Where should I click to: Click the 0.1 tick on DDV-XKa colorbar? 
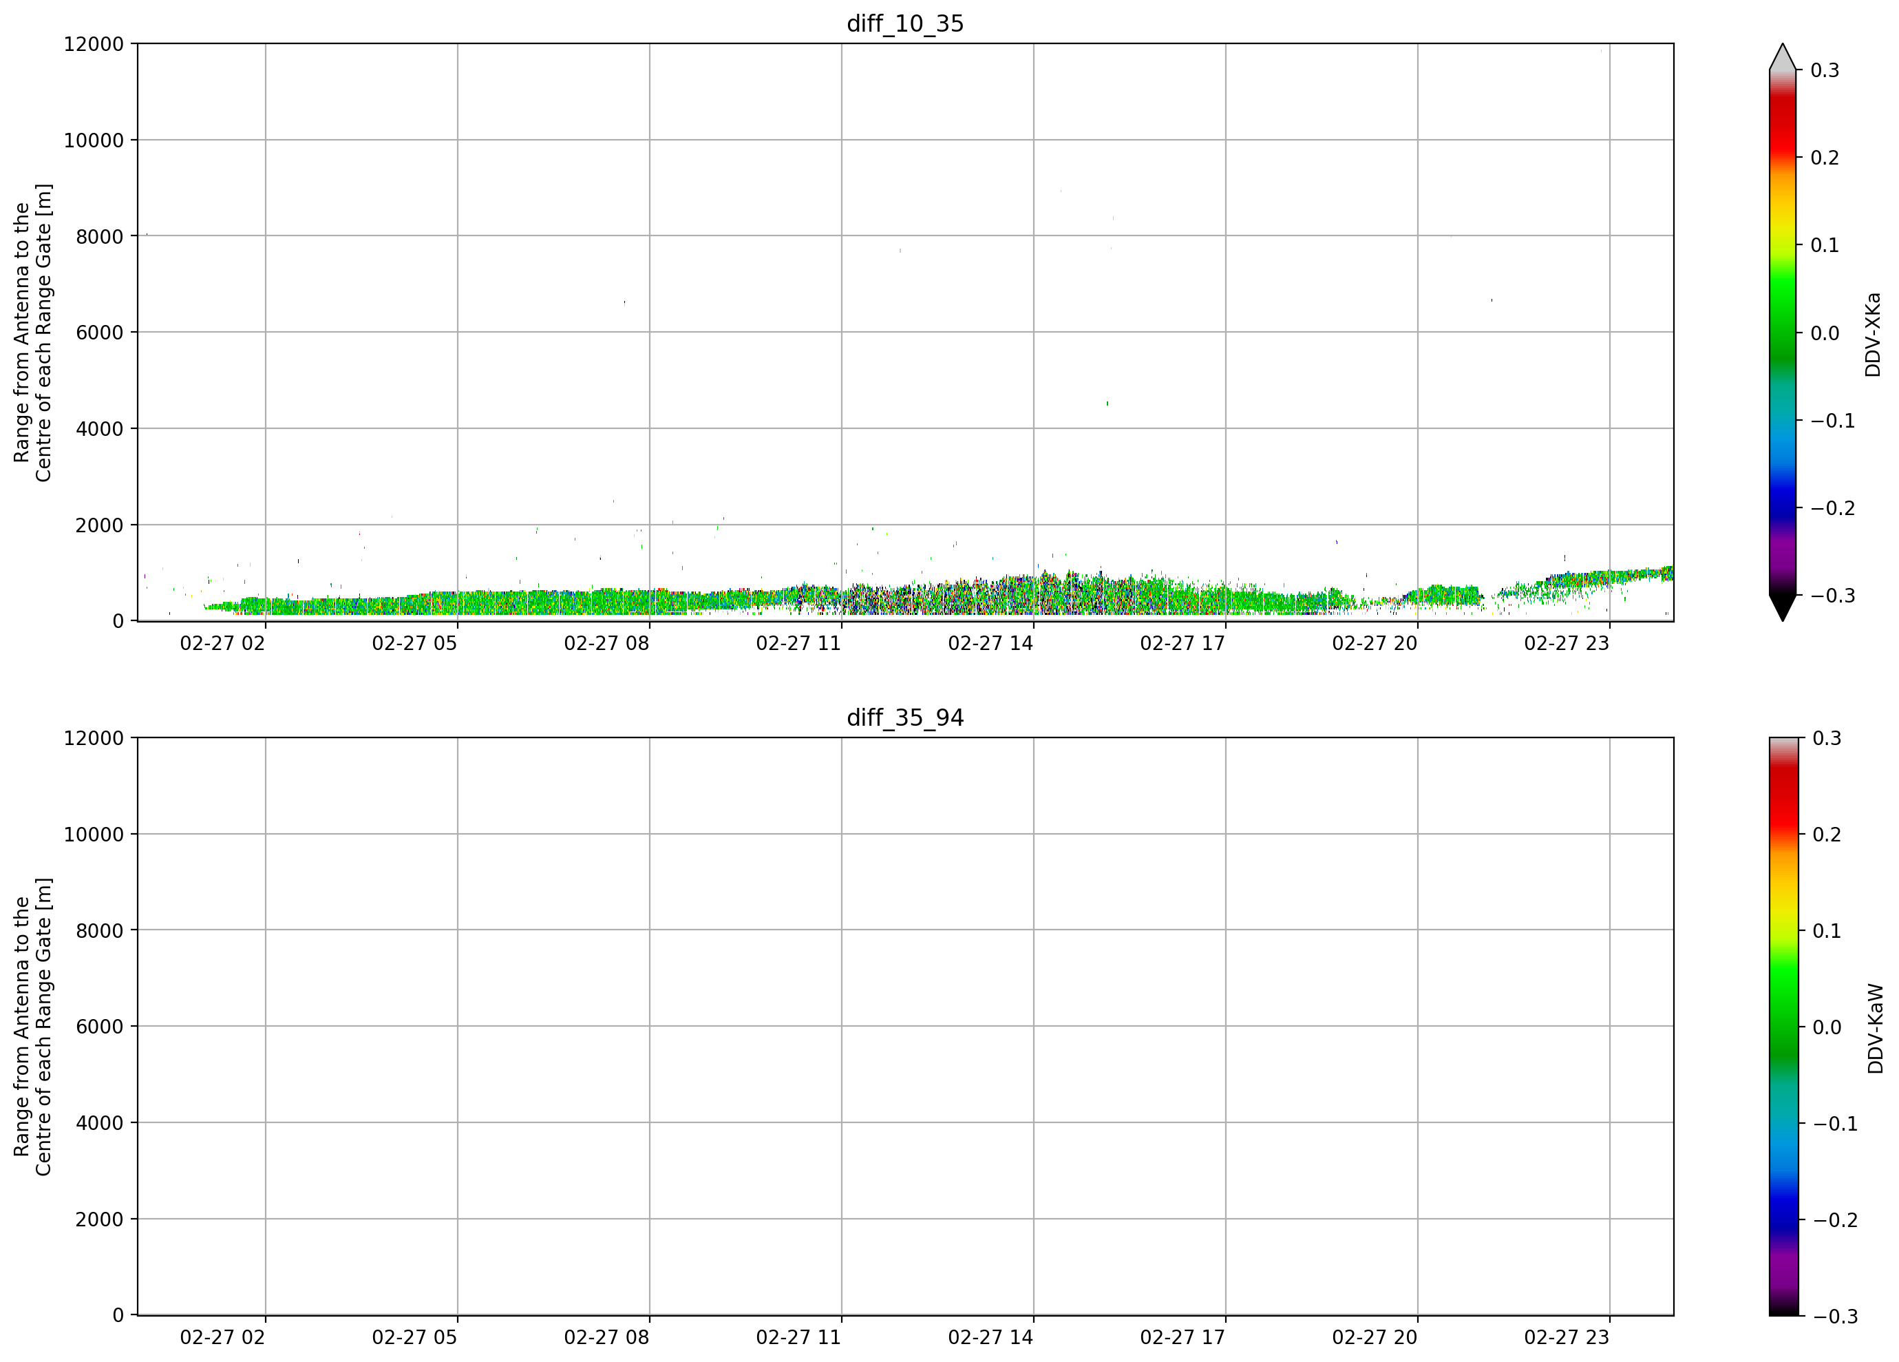click(x=1825, y=245)
